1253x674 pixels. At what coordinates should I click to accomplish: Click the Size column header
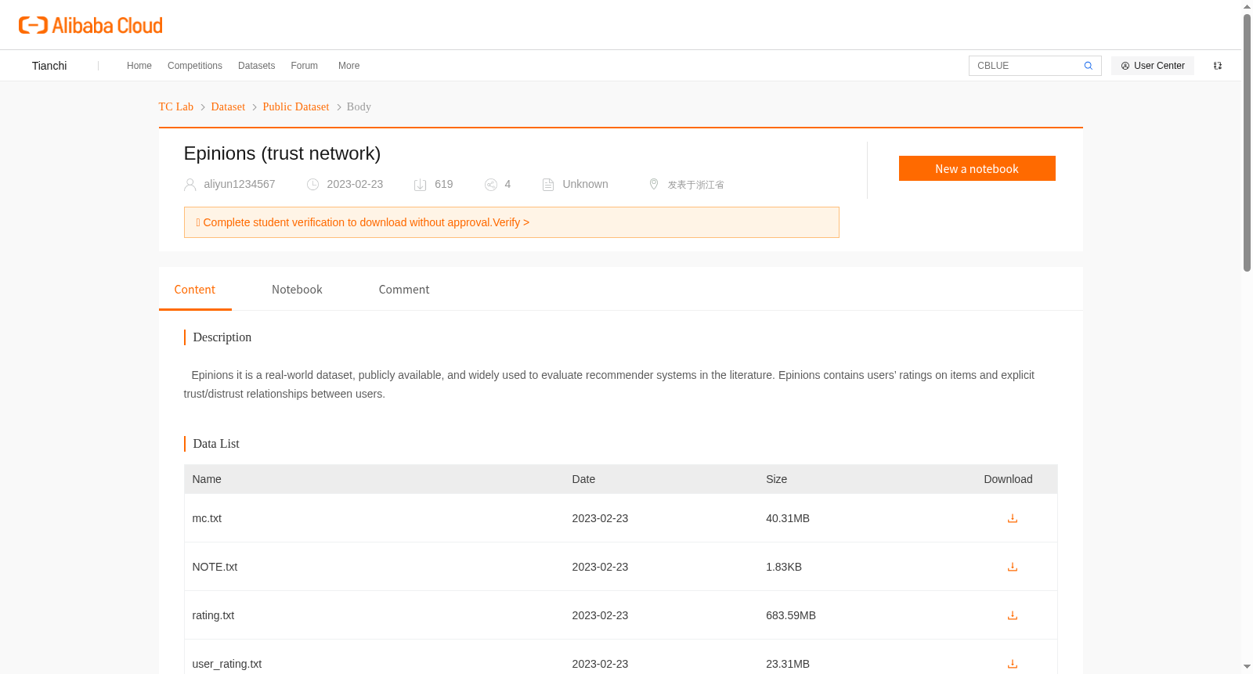pyautogui.click(x=777, y=479)
